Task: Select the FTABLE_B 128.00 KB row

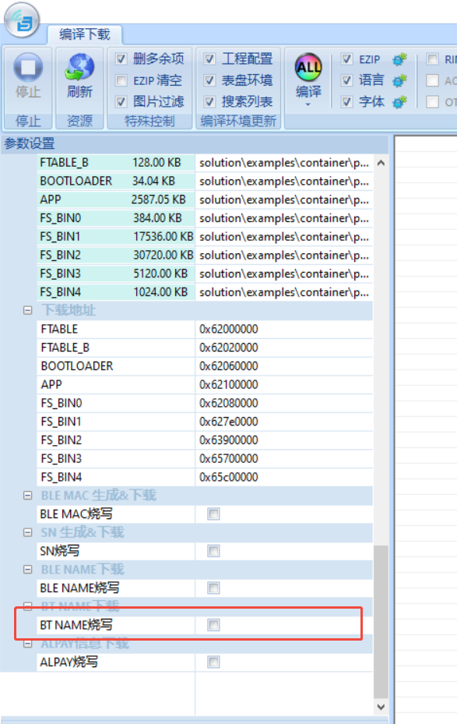Action: pyautogui.click(x=205, y=163)
